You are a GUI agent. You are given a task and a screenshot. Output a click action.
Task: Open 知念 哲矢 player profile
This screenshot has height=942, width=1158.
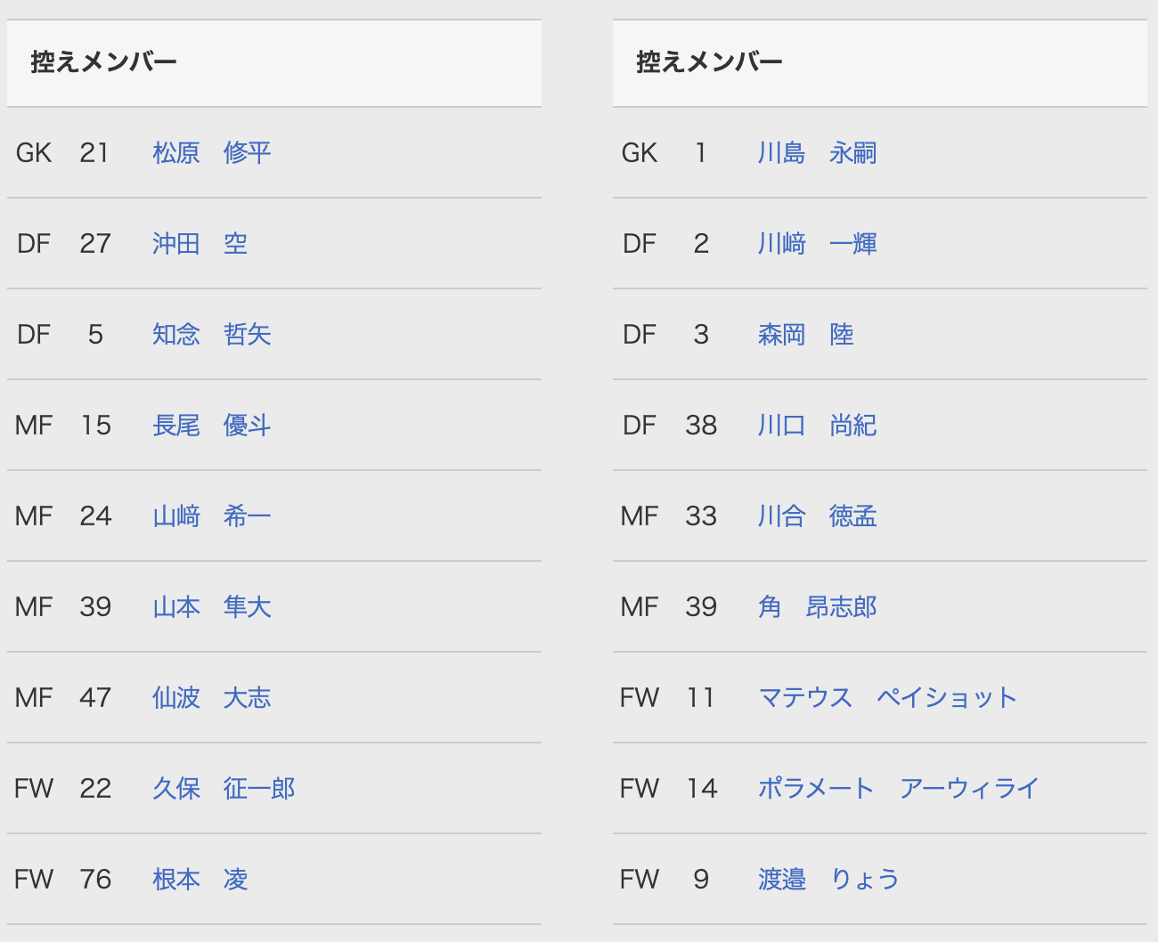(x=211, y=335)
